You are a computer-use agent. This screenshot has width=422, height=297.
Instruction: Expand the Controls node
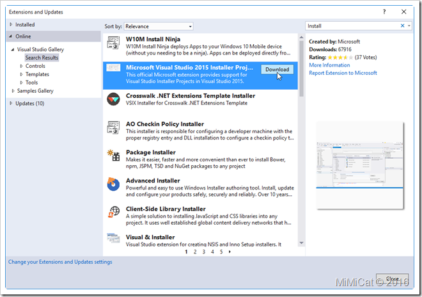pyautogui.click(x=21, y=66)
